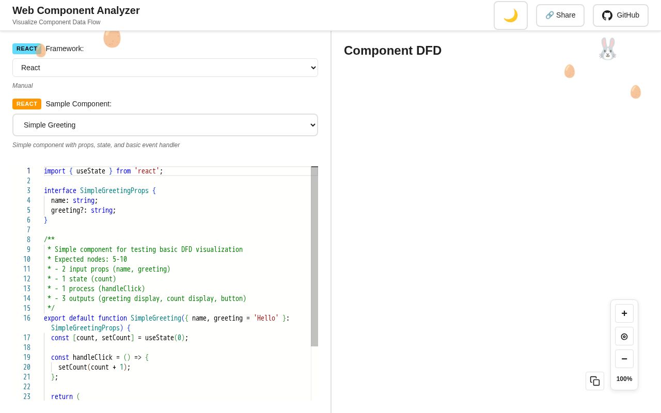This screenshot has width=661, height=413.
Task: Click the "Web Component Analyzer" title
Action: pyautogui.click(x=76, y=10)
